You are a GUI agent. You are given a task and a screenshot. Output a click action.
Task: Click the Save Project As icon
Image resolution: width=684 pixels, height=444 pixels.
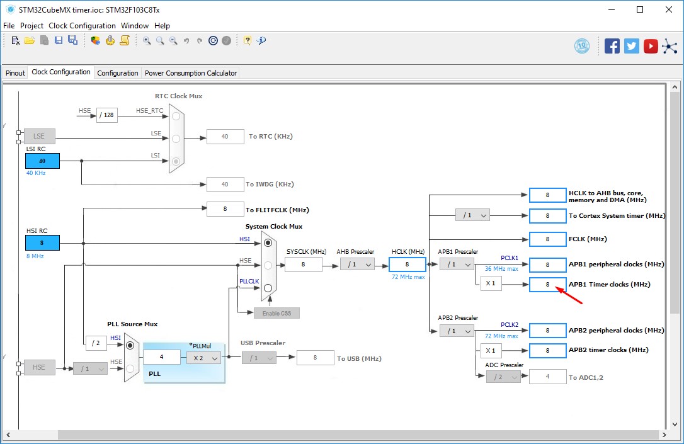pyautogui.click(x=72, y=40)
